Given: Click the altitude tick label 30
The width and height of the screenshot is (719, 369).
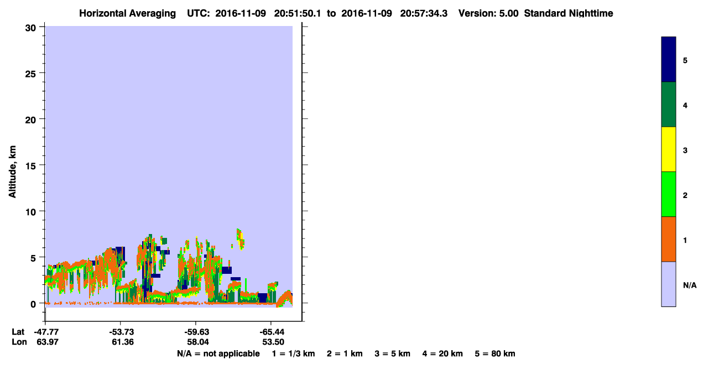Looking at the screenshot, I should (32, 27).
